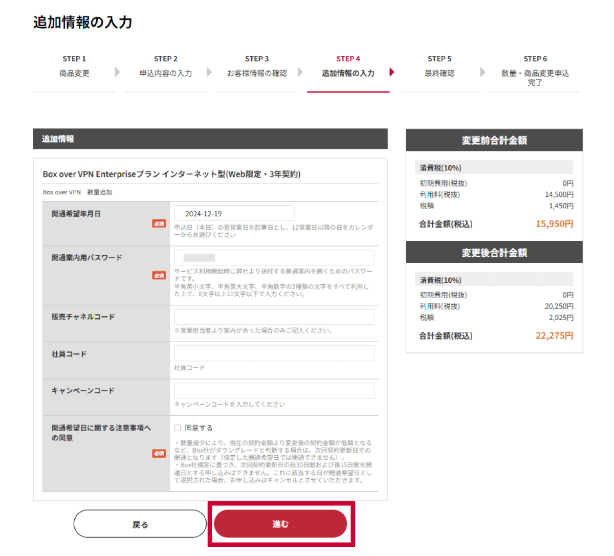Click the 必須 badge beside 開通案内用パスワード

click(159, 276)
